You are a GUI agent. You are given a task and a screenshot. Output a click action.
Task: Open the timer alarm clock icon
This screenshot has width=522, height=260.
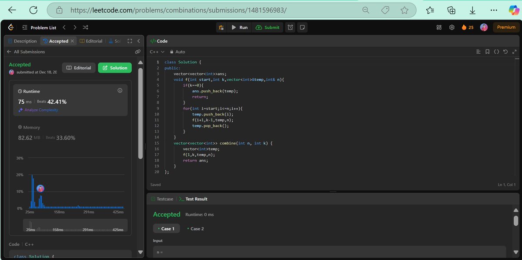(x=290, y=27)
